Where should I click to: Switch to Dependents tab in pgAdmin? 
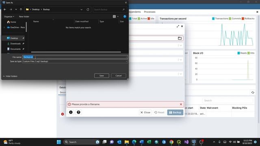click(x=134, y=12)
